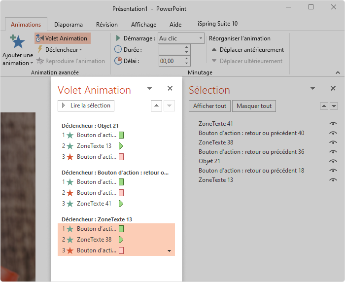Click the Afficher tout button
This screenshot has width=345, height=282.
point(209,106)
